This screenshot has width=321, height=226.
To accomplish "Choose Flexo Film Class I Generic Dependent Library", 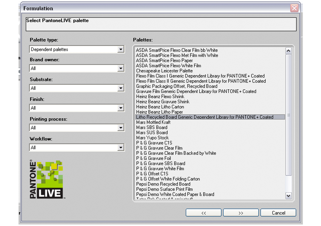I will tap(201, 76).
